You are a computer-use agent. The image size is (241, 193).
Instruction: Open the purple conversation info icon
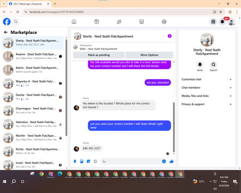coord(170,36)
